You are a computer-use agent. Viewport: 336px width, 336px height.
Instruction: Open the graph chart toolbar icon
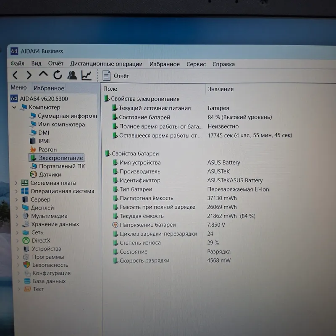tap(87, 76)
